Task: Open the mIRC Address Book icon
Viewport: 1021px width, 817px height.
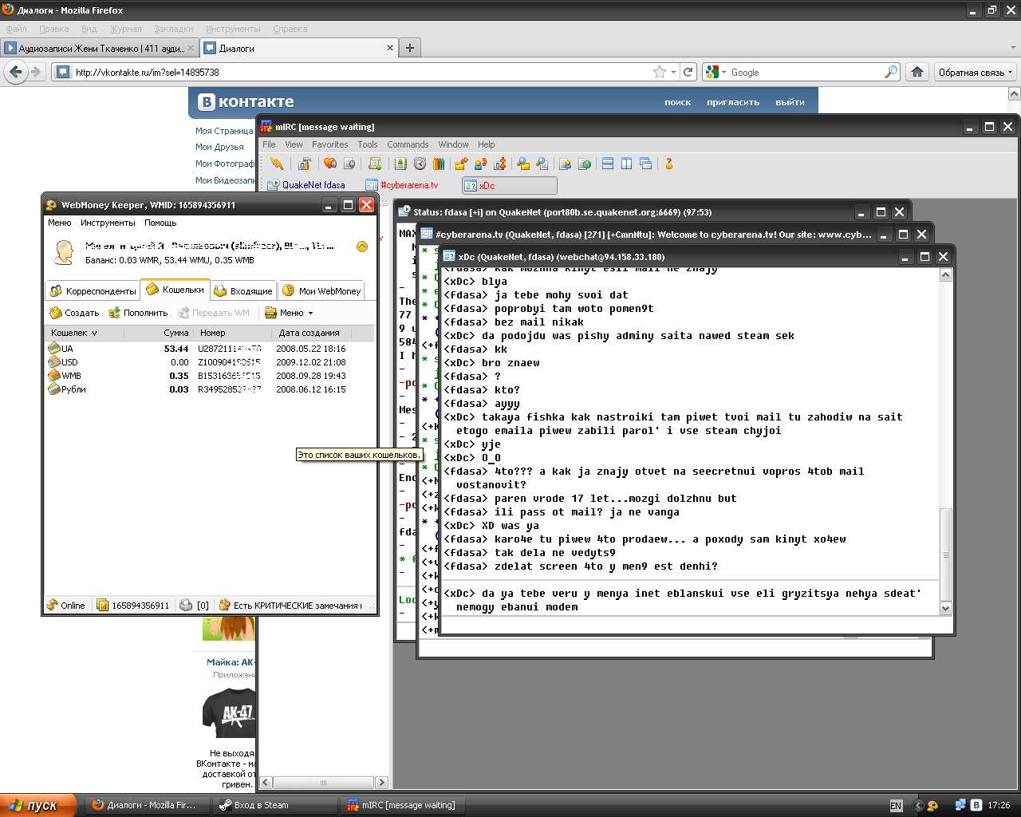Action: click(x=400, y=164)
